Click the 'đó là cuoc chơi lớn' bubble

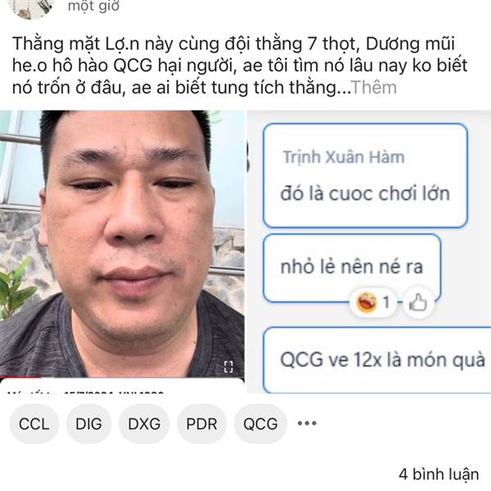(365, 176)
